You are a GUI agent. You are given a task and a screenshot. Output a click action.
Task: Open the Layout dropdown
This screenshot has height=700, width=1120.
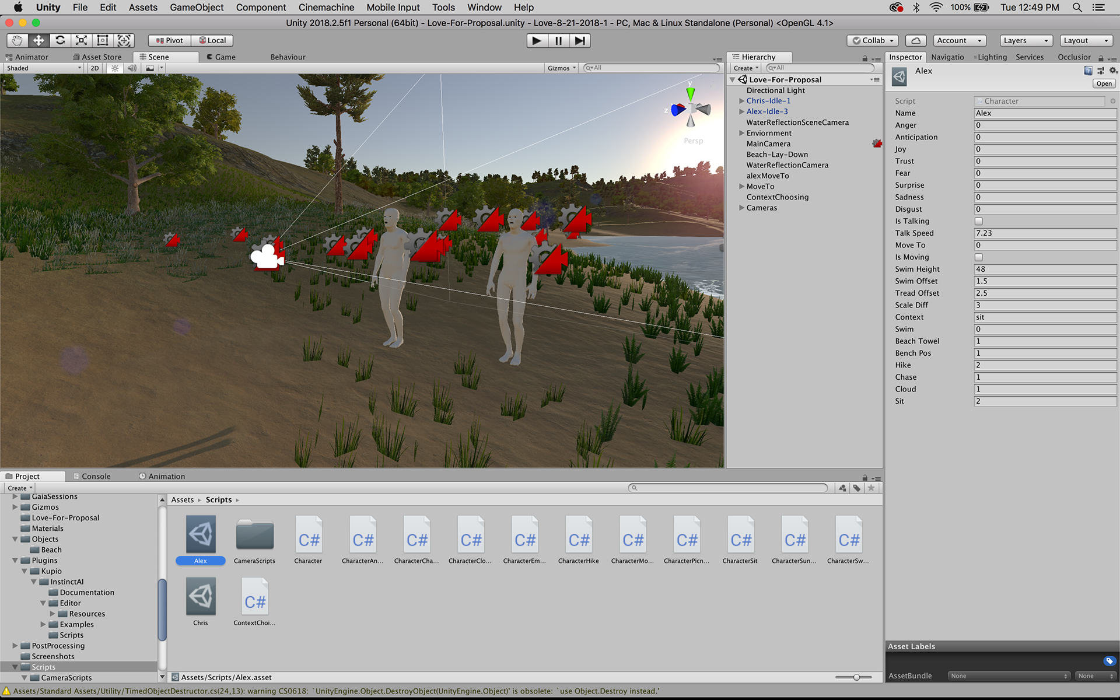point(1086,40)
